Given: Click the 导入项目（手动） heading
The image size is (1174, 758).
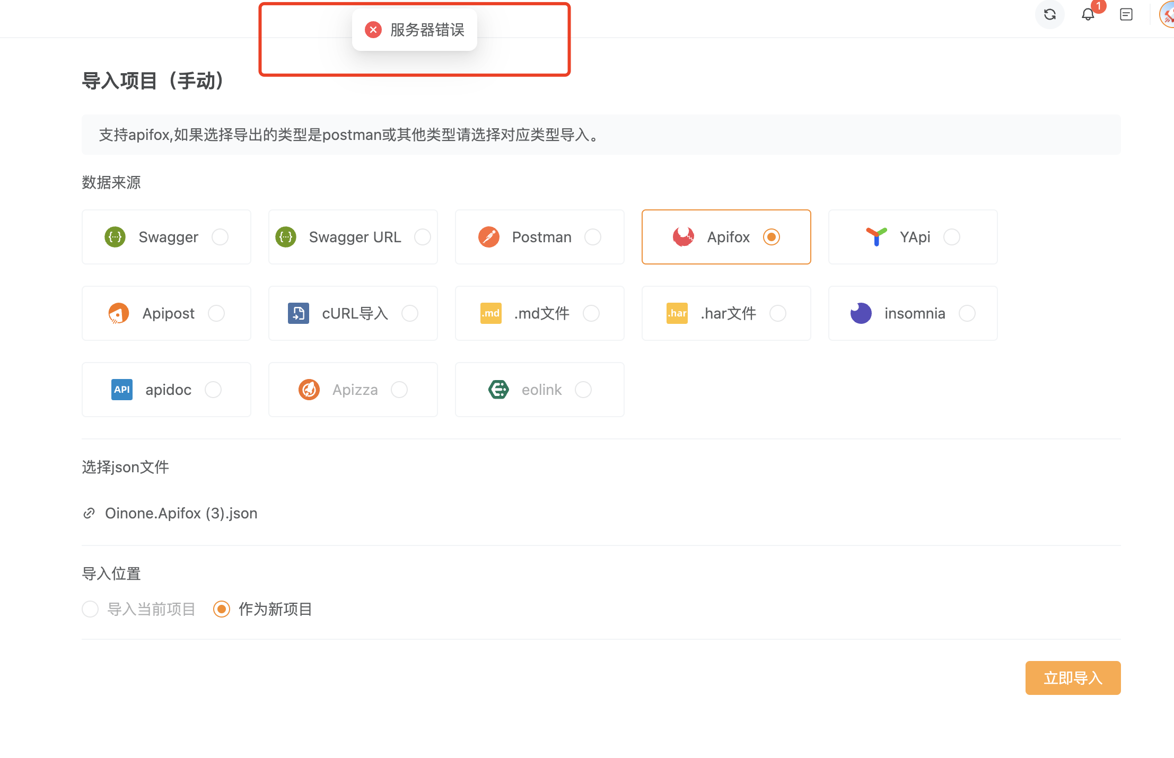Looking at the screenshot, I should tap(154, 81).
